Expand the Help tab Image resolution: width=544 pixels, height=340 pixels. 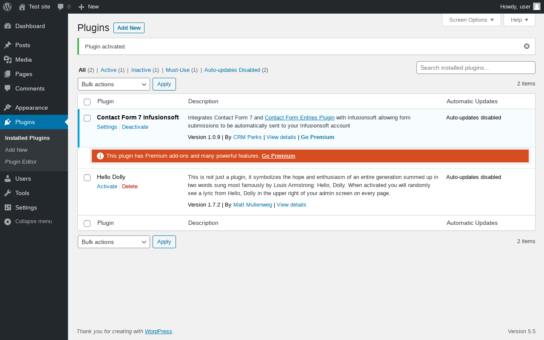tap(519, 20)
